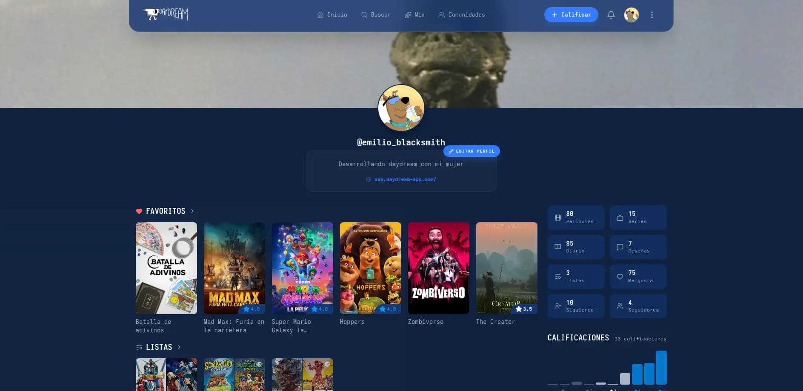The height and width of the screenshot is (391, 803).
Task: Open the 80 Películas stat card
Action: click(x=576, y=218)
